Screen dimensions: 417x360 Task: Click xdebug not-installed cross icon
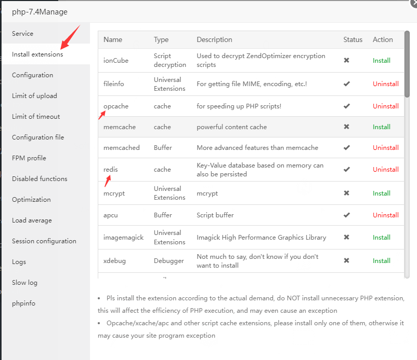[x=346, y=260]
